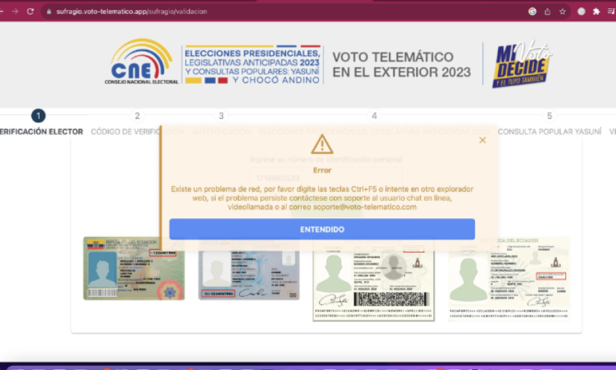Select step 5 circle Consulta Popular Yasuní
616x370 pixels.
(x=550, y=116)
